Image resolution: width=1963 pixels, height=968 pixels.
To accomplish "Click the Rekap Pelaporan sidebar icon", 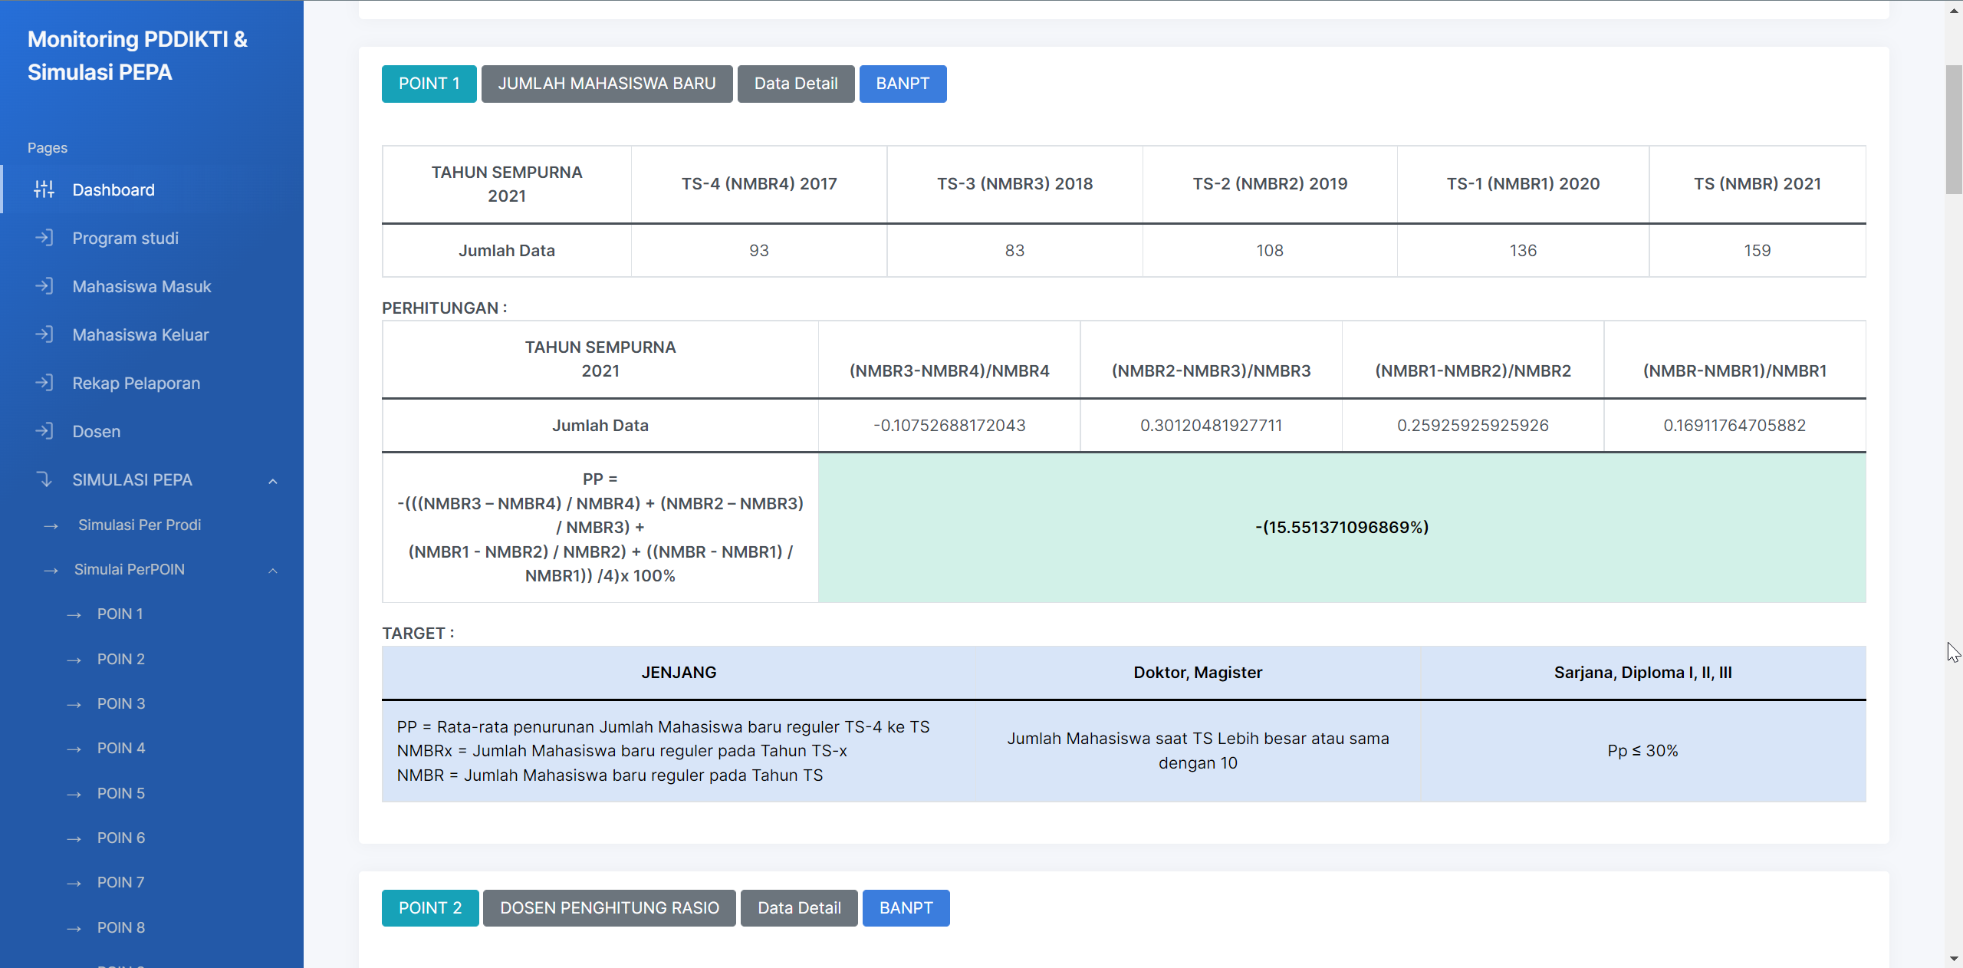I will point(44,383).
